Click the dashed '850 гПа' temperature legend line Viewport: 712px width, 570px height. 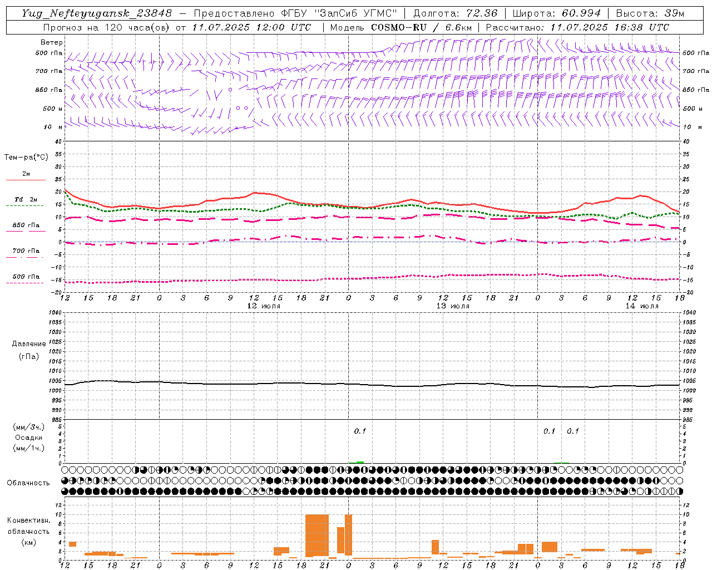pos(26,232)
